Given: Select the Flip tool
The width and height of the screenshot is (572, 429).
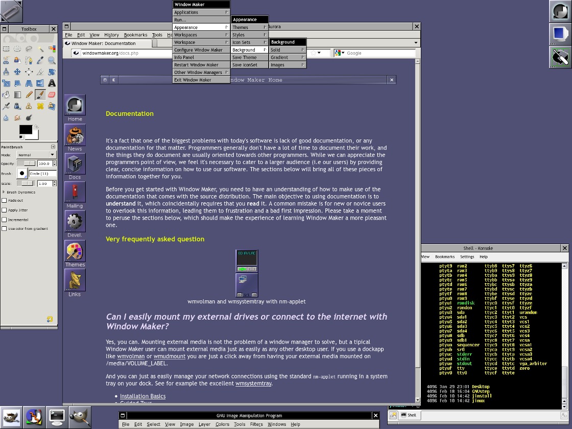Looking at the screenshot, I should pos(40,83).
